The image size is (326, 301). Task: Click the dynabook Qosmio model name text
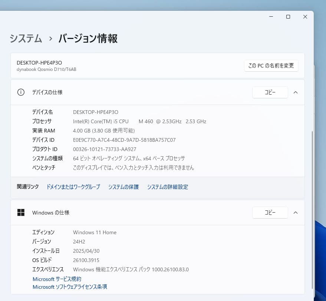(46, 69)
